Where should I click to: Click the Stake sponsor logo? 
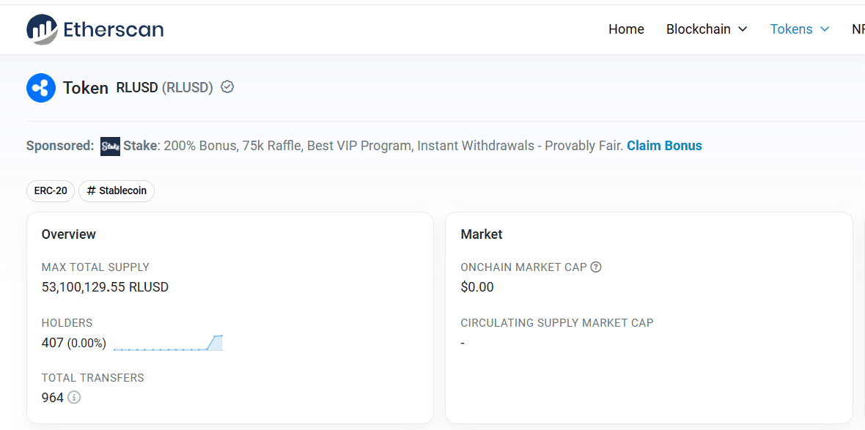[110, 146]
